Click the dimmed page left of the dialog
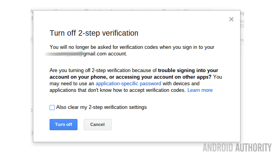 [16, 77]
